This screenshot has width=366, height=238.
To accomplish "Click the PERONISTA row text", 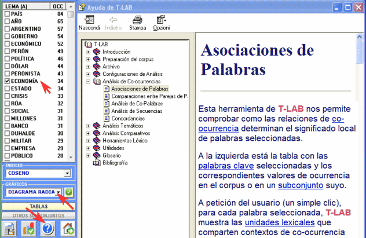I will [25, 74].
